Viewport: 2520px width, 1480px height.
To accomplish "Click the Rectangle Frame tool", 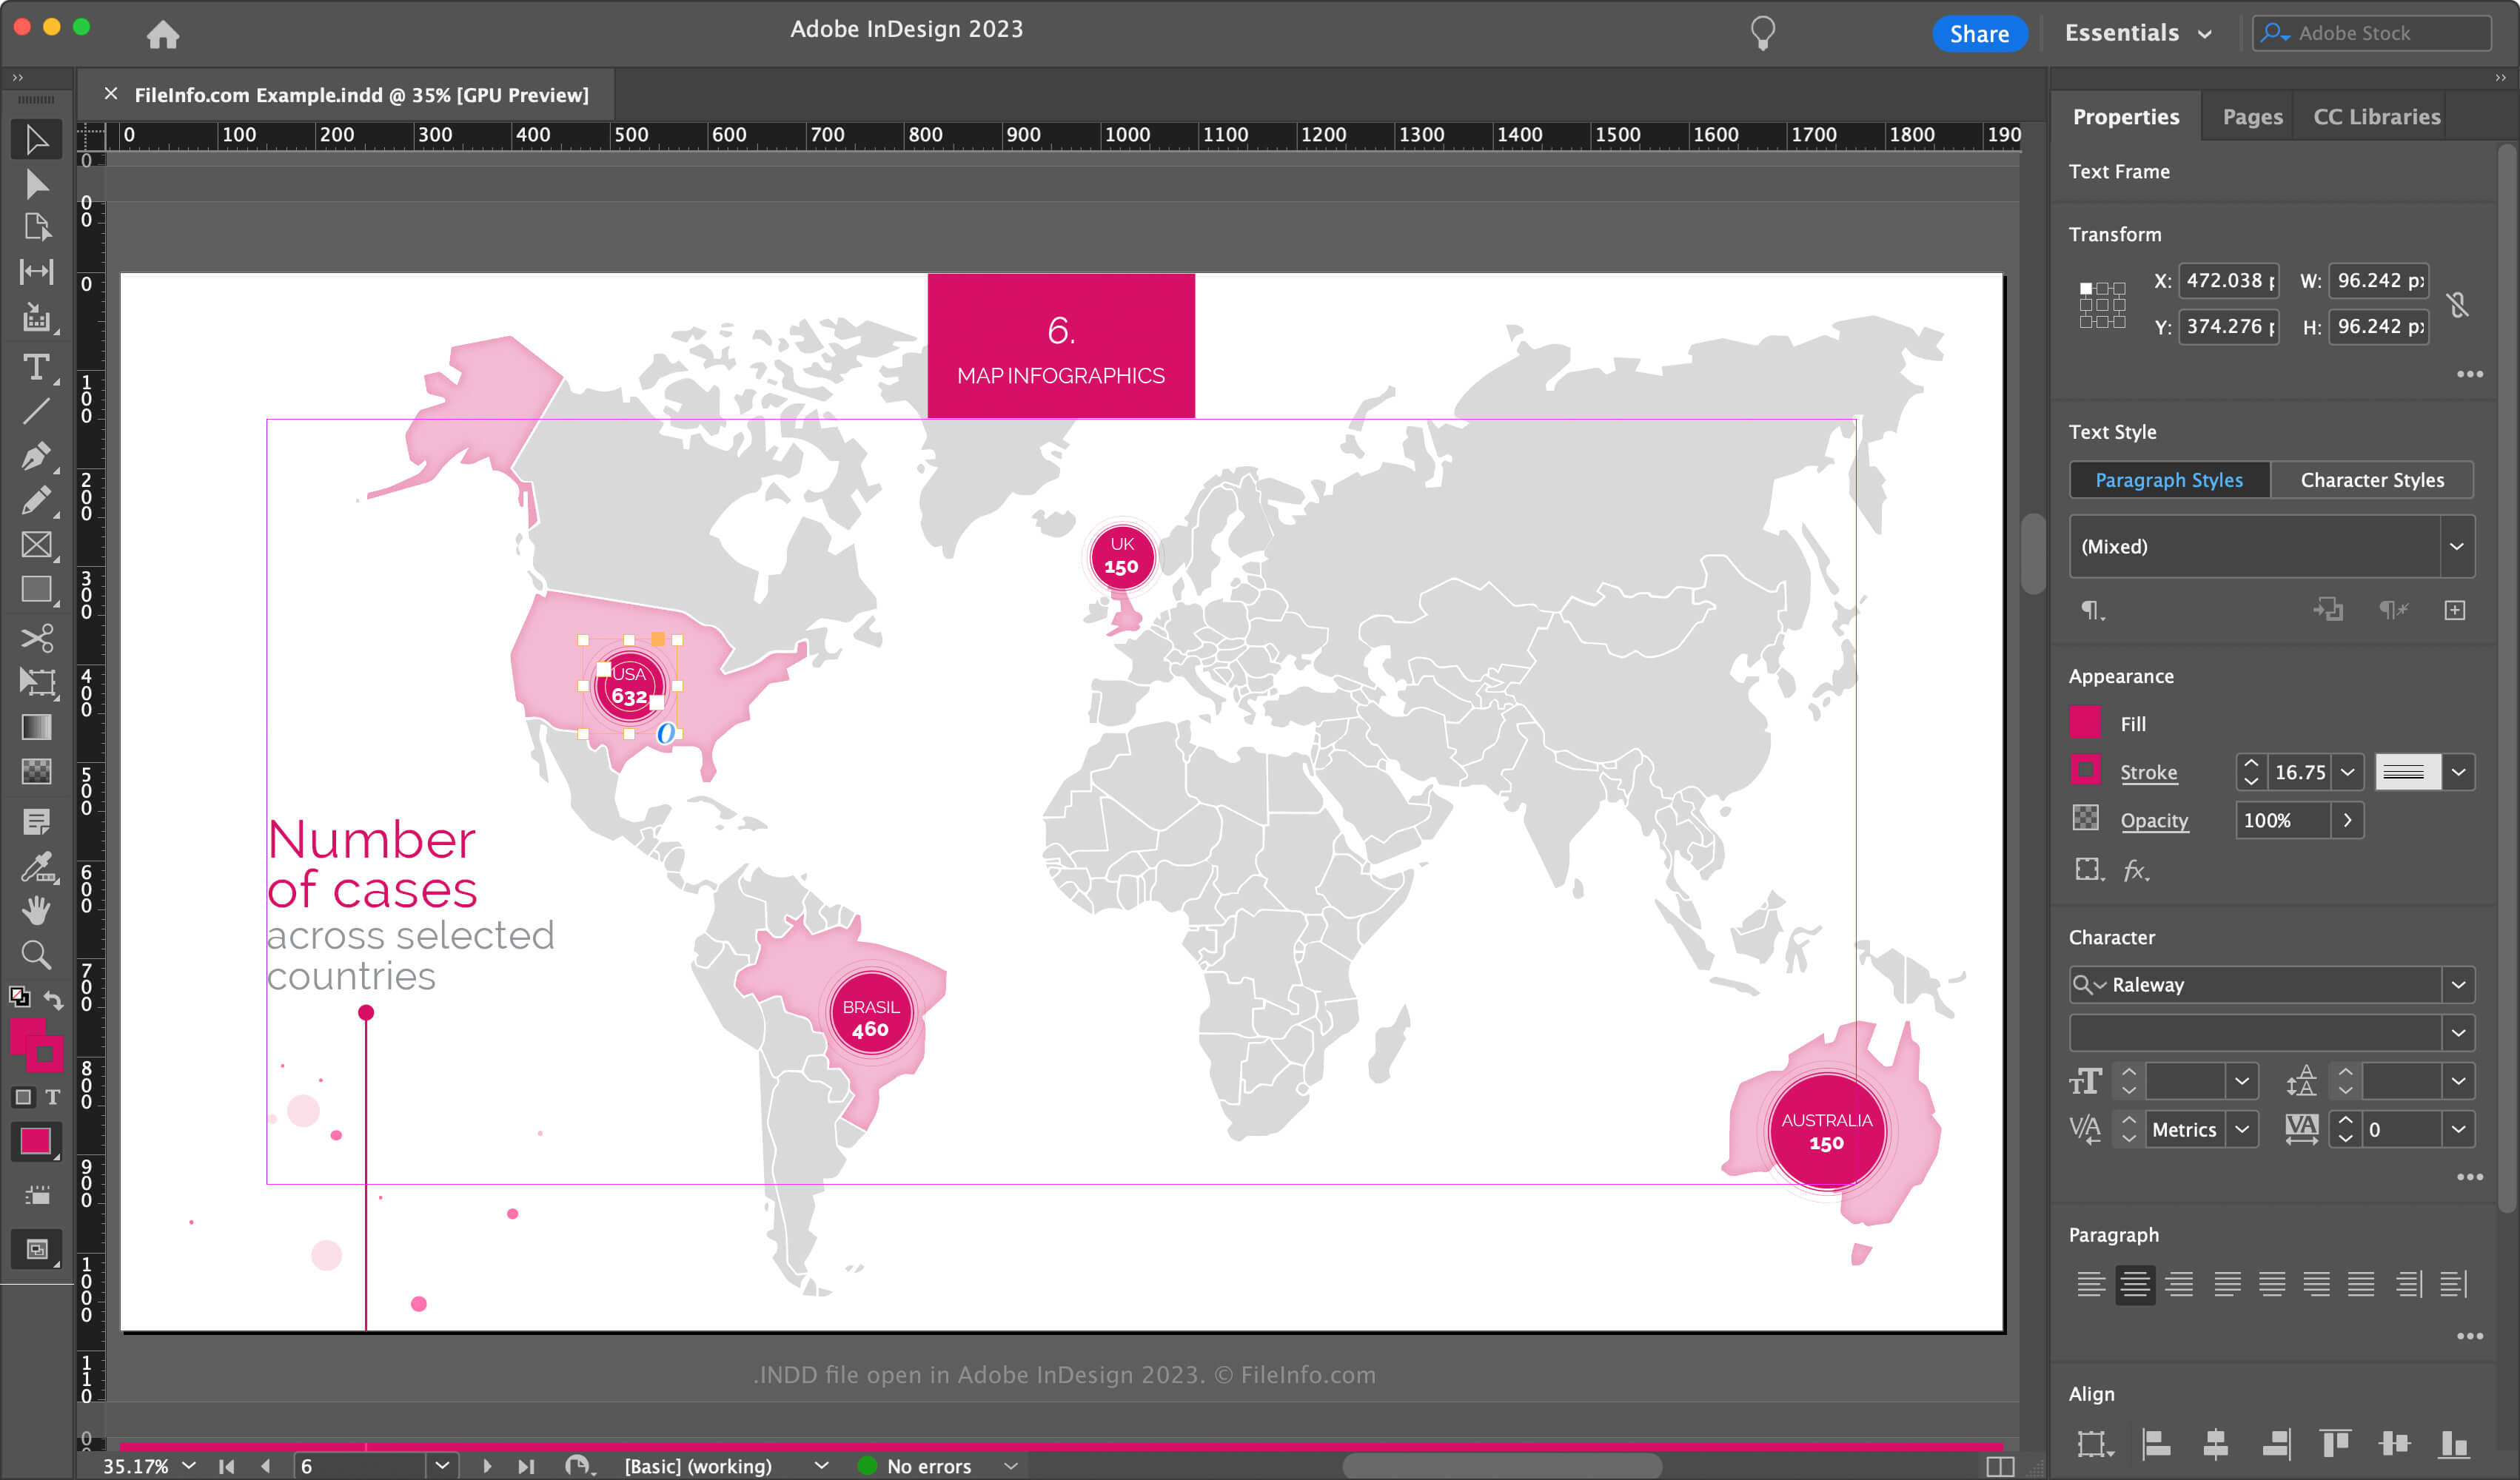I will (36, 545).
